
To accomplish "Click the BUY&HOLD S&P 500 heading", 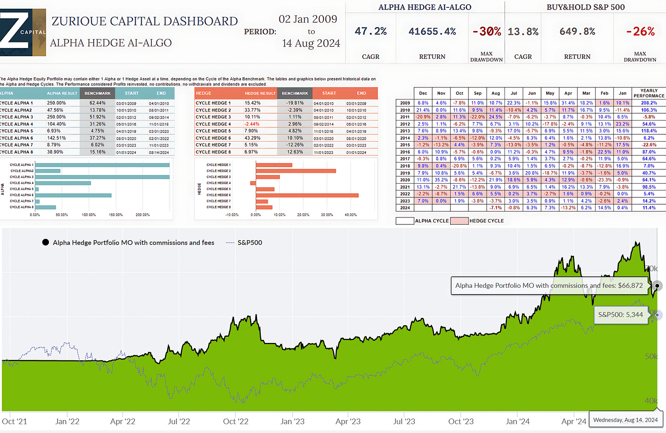I will pos(585,7).
